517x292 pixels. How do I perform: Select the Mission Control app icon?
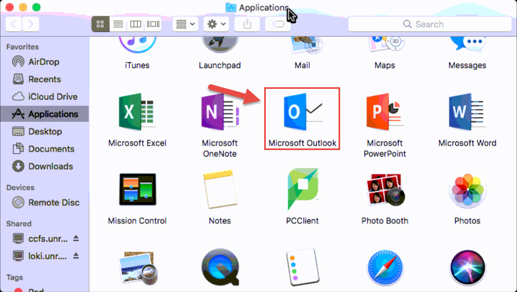pos(137,189)
